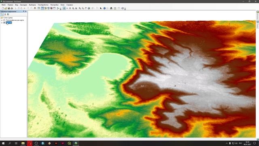Change the РУС input language

240,143
